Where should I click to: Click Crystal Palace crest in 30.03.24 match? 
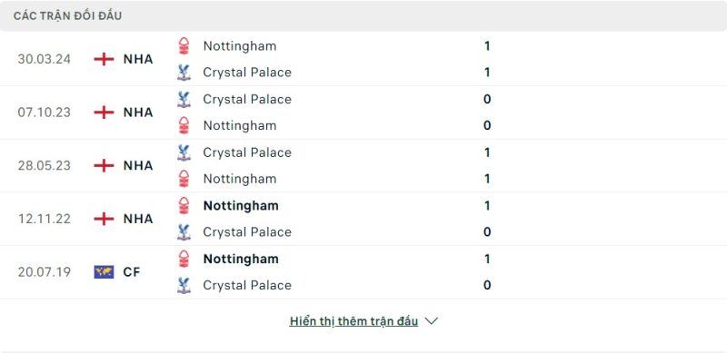(x=184, y=73)
